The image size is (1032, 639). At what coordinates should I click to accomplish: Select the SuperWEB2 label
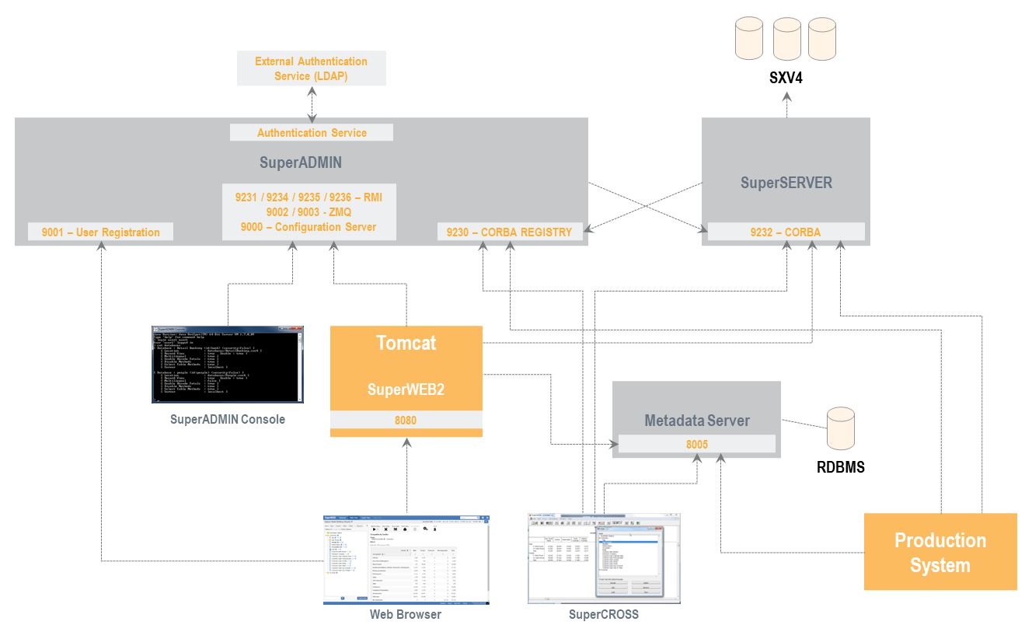click(406, 389)
